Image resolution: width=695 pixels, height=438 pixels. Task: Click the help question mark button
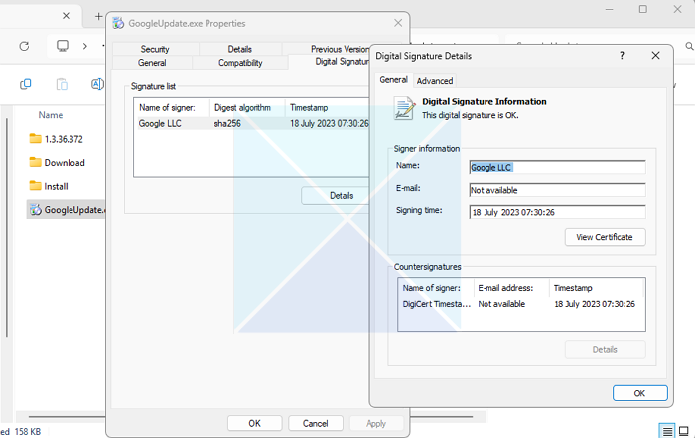click(622, 56)
